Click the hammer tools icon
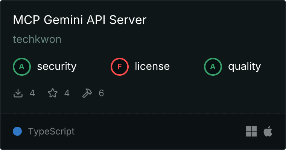This screenshot has width=286, height=150. tap(87, 93)
